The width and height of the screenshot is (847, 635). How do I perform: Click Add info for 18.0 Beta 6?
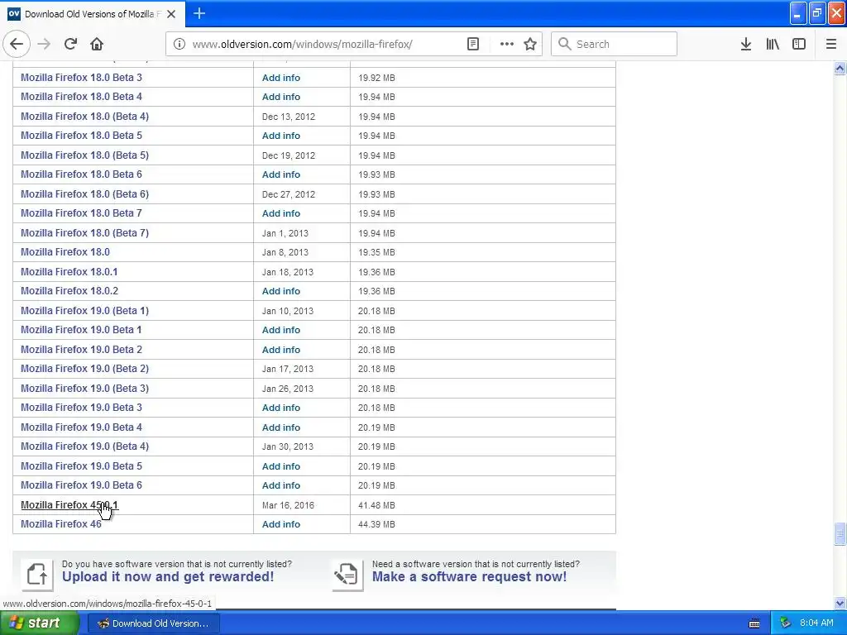(281, 174)
